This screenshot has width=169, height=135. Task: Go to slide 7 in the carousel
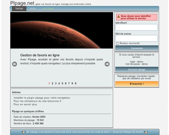tap(69, 83)
